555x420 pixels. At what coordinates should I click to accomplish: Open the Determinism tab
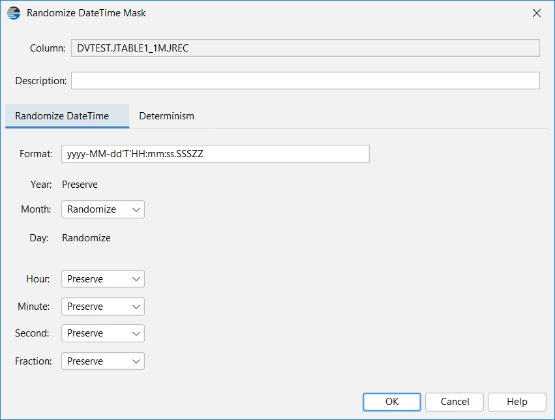tap(166, 115)
